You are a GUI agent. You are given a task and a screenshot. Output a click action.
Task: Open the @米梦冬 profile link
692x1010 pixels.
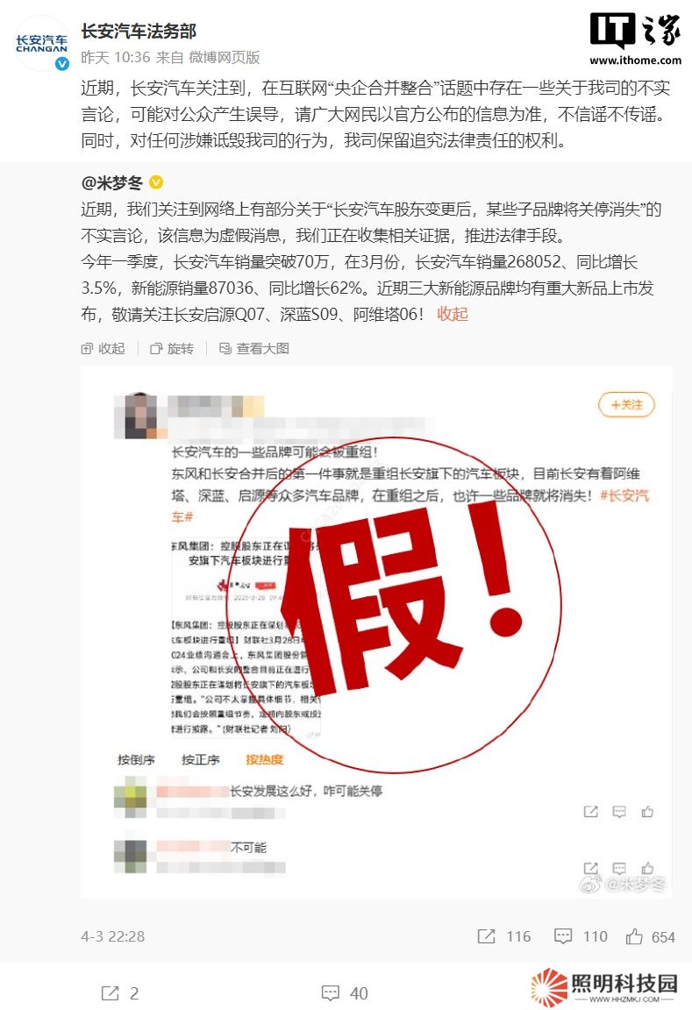point(113,183)
